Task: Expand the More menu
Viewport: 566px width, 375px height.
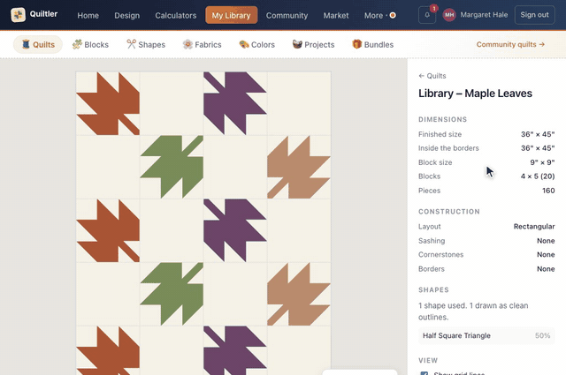Action: pos(379,16)
